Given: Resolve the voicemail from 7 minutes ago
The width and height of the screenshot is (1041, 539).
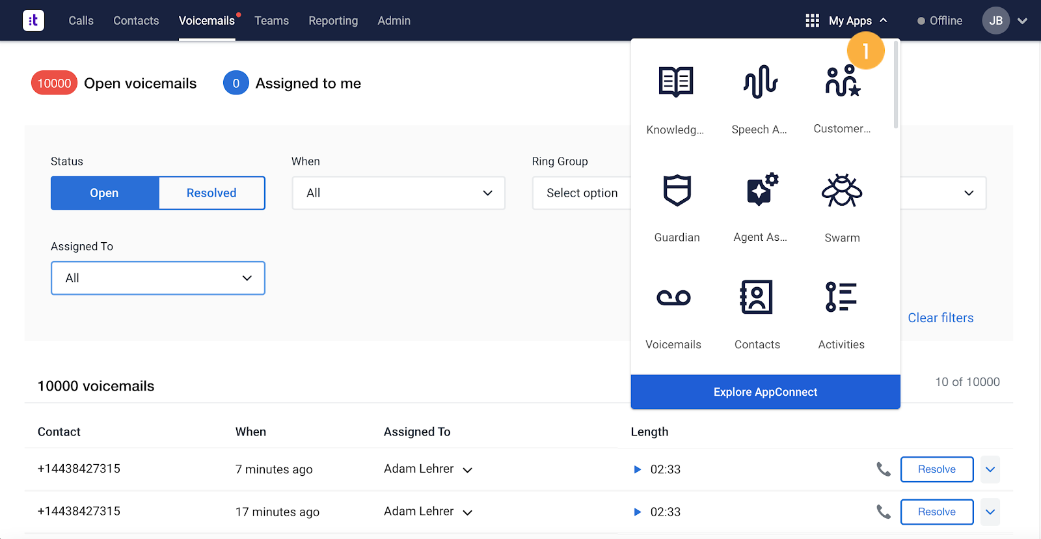Looking at the screenshot, I should [x=937, y=469].
